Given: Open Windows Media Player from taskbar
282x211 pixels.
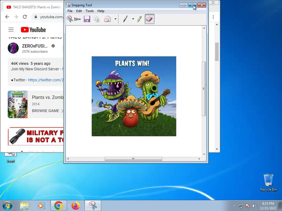Looking at the screenshot, I should click(41, 206).
